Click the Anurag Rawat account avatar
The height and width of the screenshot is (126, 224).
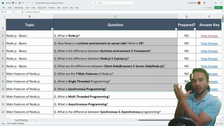199,3
